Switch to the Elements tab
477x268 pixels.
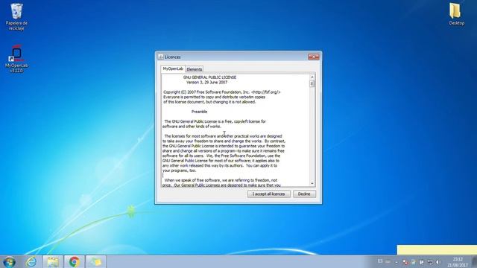tap(194, 69)
